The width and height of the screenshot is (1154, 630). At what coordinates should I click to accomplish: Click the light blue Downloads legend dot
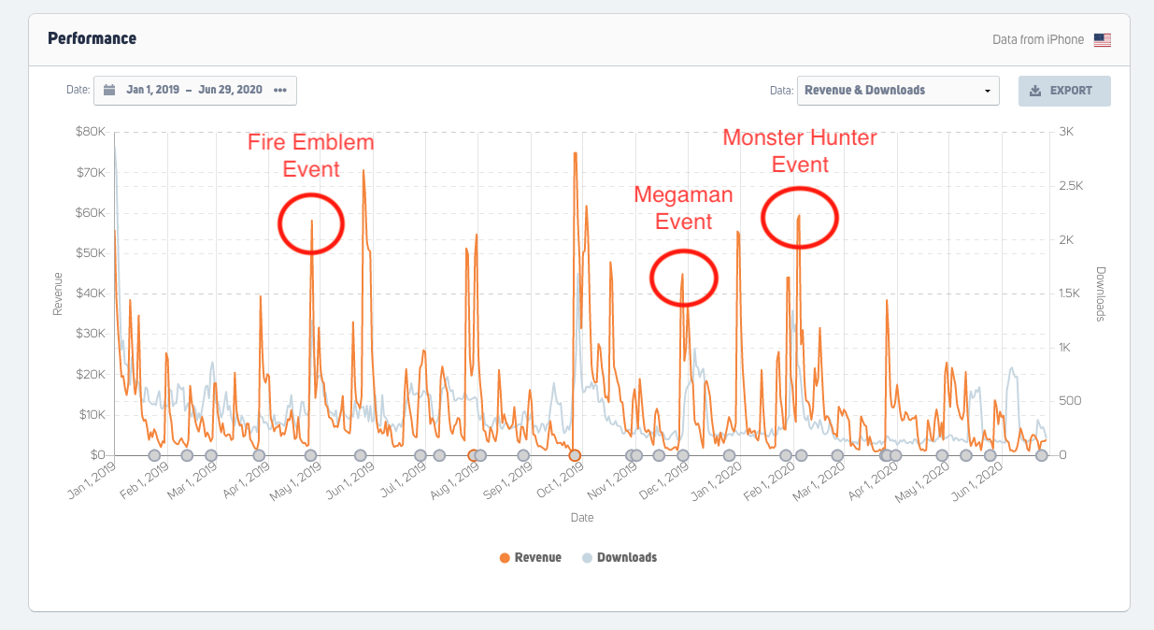click(587, 558)
